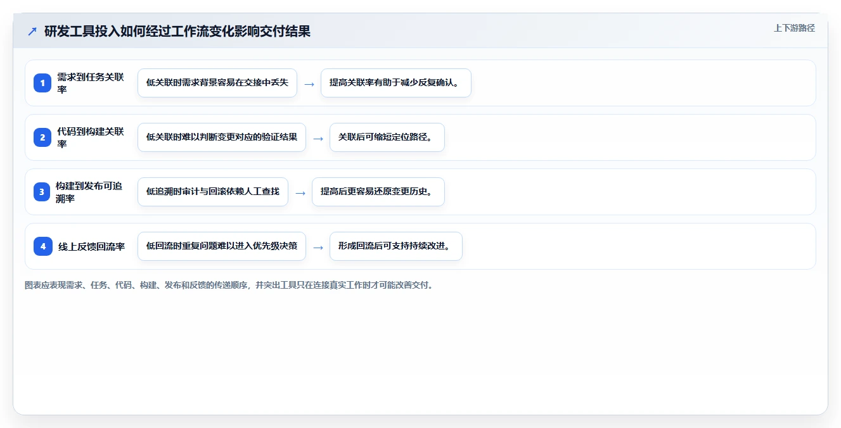Click the step 1 number badge
The image size is (841, 428).
pyautogui.click(x=42, y=83)
